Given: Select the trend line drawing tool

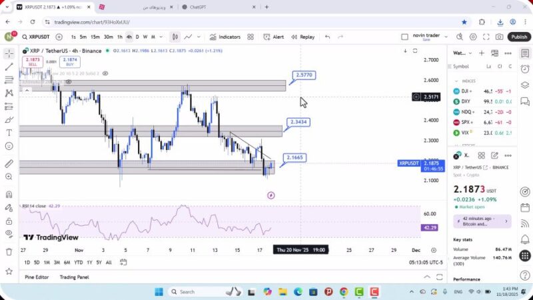Looking at the screenshot, I should (9, 67).
